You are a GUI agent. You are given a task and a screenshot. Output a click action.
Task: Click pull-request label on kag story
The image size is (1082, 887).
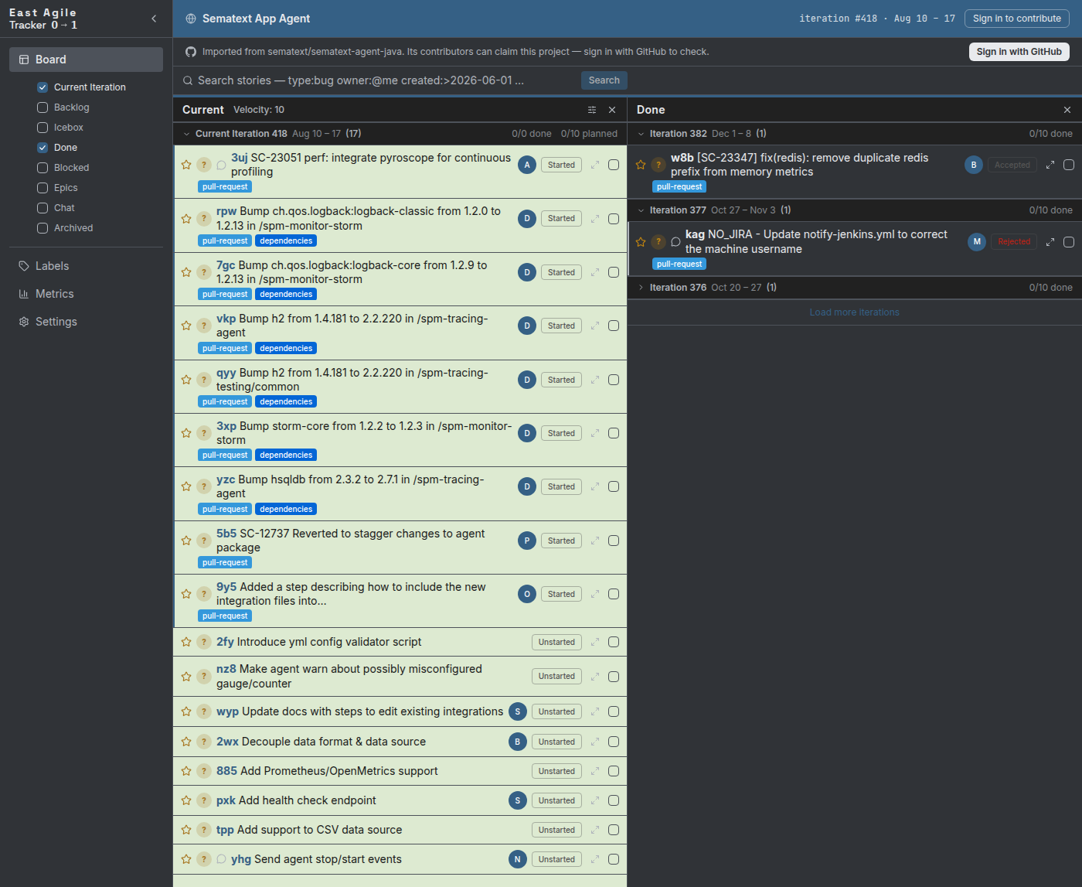(x=679, y=264)
